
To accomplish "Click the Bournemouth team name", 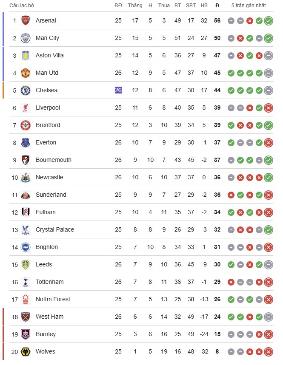I will 53,160.
